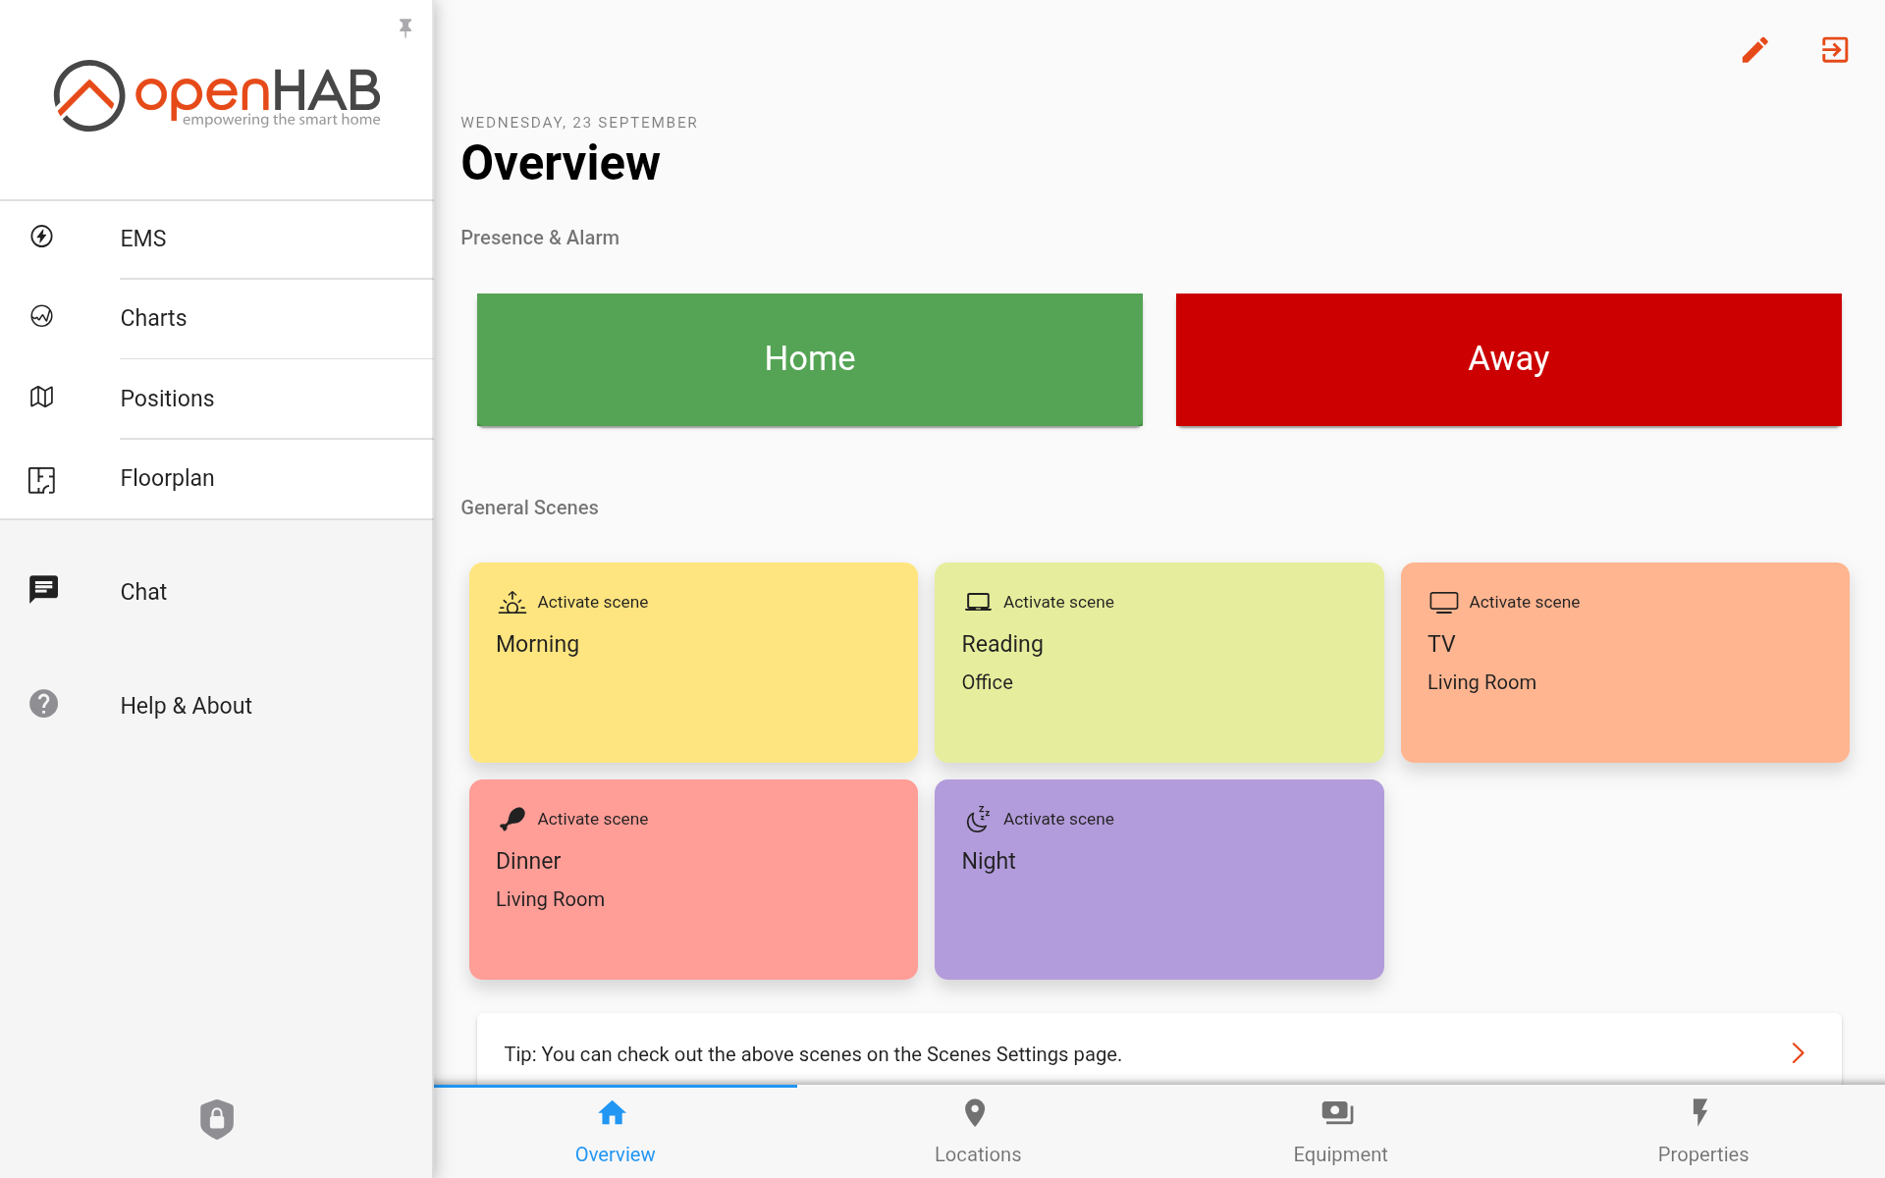The height and width of the screenshot is (1178, 1885).
Task: Switch to the Equipment tab
Action: coord(1340,1132)
